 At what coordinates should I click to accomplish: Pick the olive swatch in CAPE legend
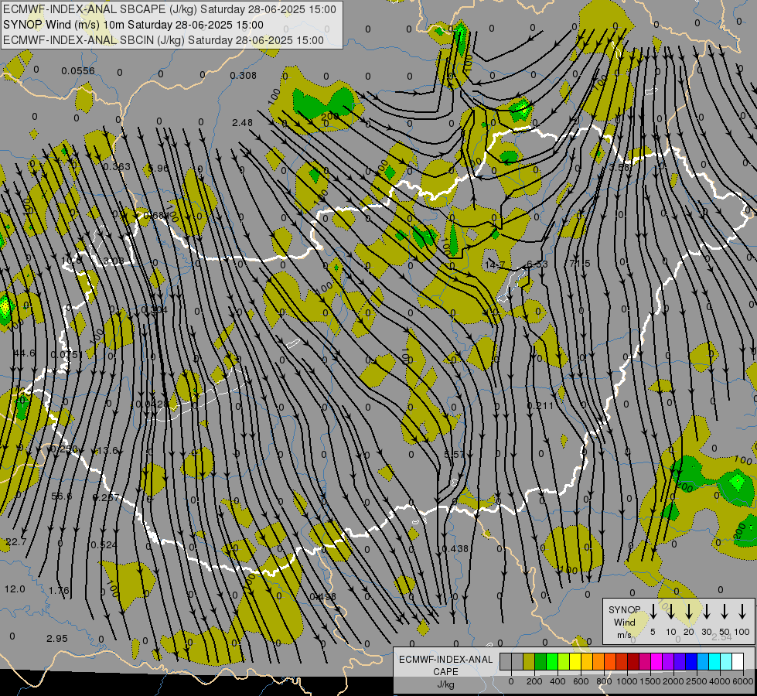[x=529, y=662]
